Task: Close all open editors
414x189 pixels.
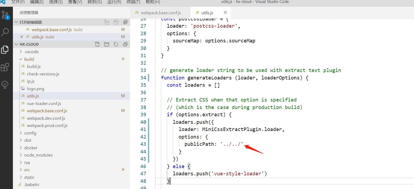Action: [x=125, y=22]
